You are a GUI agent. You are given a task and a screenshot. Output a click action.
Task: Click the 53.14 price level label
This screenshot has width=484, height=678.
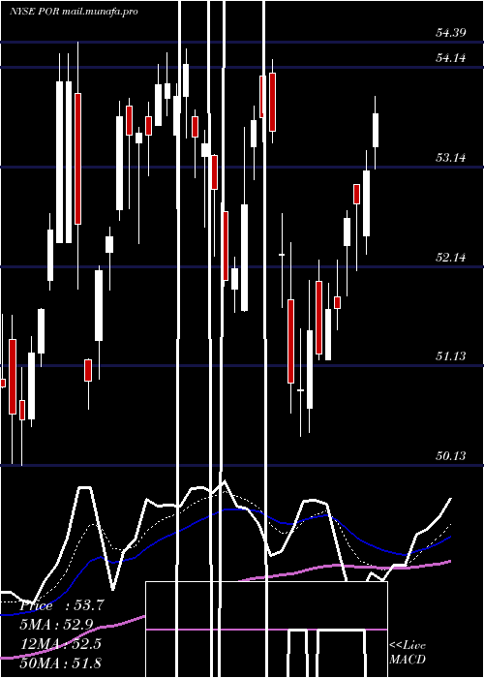pos(451,157)
